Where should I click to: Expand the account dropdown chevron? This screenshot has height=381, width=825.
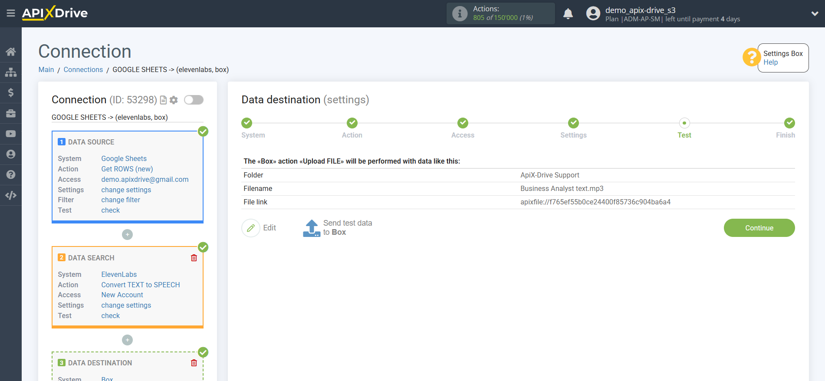tap(815, 13)
